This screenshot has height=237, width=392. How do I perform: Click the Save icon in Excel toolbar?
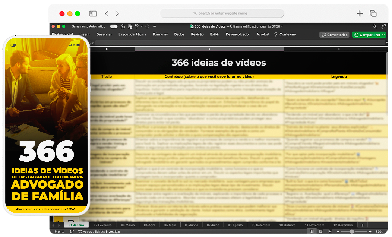pyautogui.click(x=130, y=26)
